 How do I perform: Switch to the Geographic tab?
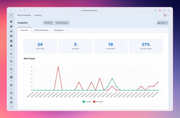59,30
